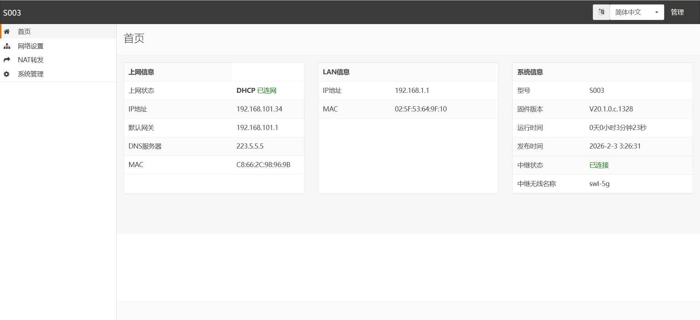Click the NAT forwarding arrow icon
Screen dimensions: 700x320
[x=7, y=60]
